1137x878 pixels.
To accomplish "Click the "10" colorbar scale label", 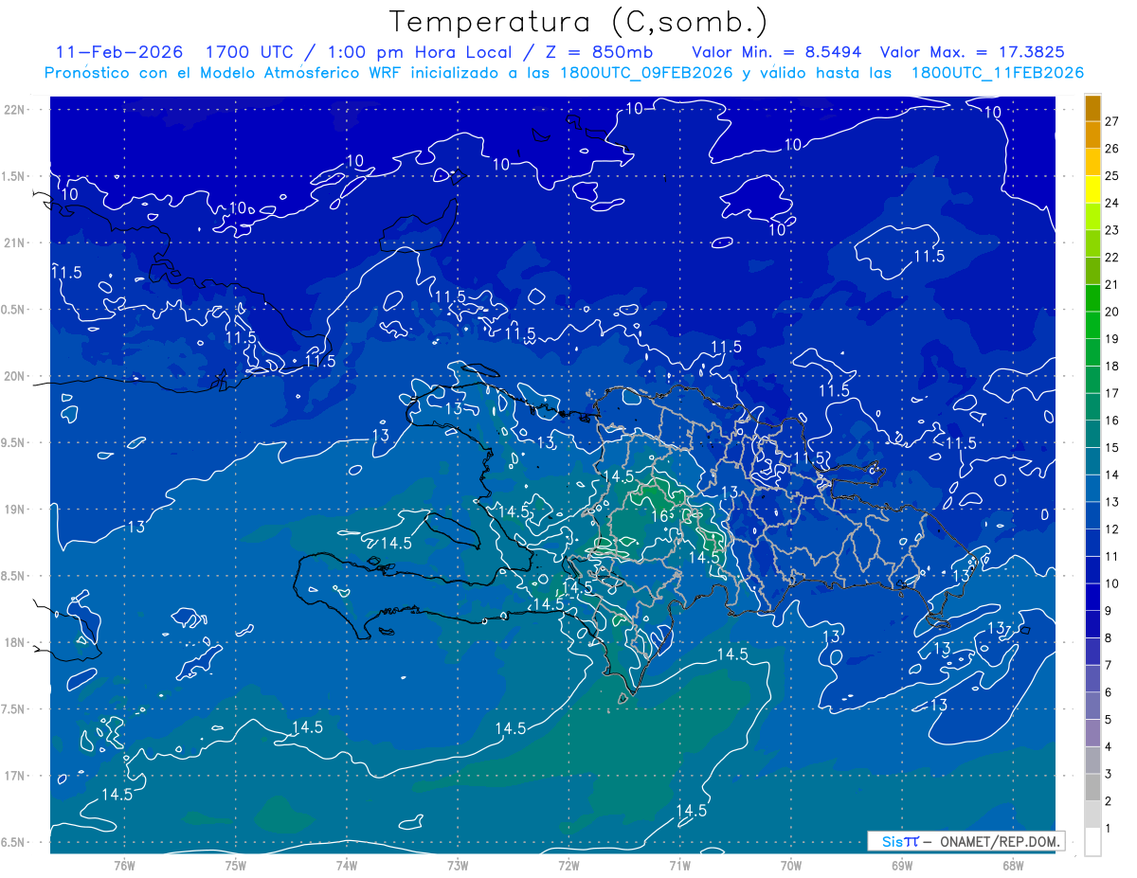I will coord(1112,583).
